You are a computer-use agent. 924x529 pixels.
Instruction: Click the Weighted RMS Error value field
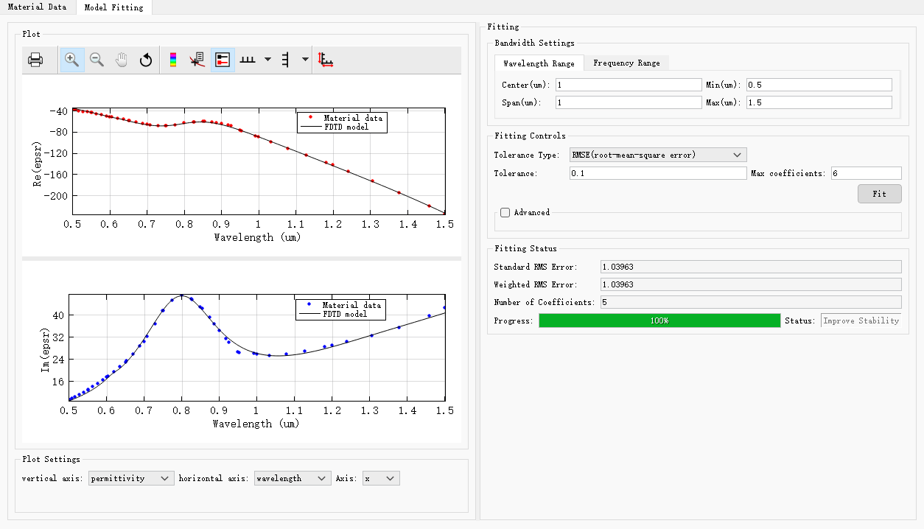(x=750, y=284)
